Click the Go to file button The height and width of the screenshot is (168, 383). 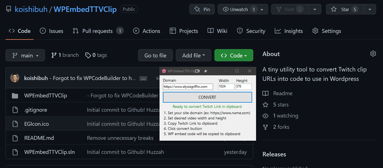click(x=155, y=55)
